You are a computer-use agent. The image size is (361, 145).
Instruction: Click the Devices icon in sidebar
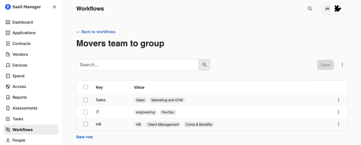pyautogui.click(x=8, y=65)
